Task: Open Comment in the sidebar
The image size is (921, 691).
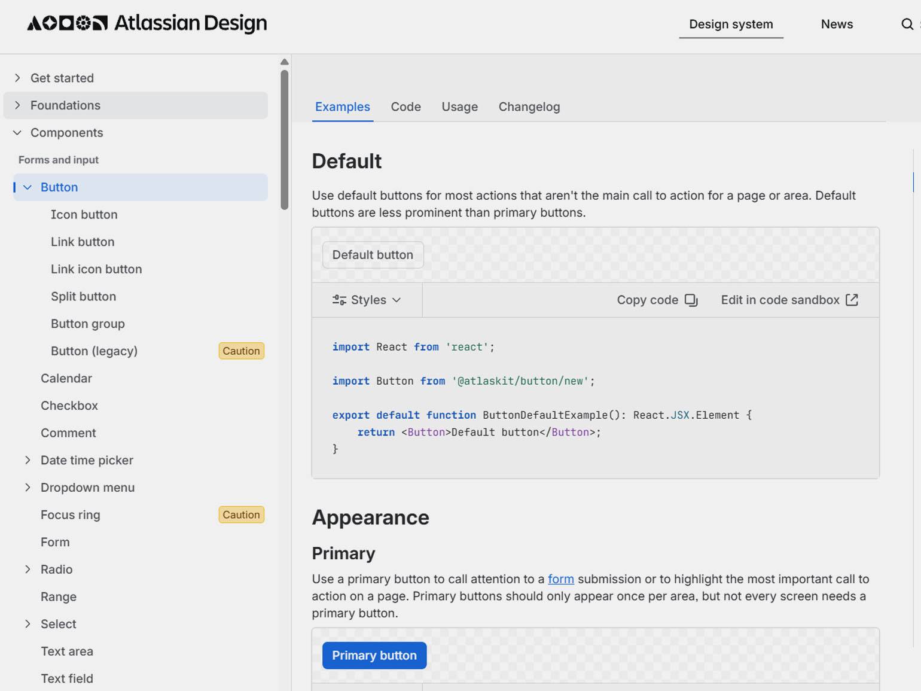Action: (68, 433)
